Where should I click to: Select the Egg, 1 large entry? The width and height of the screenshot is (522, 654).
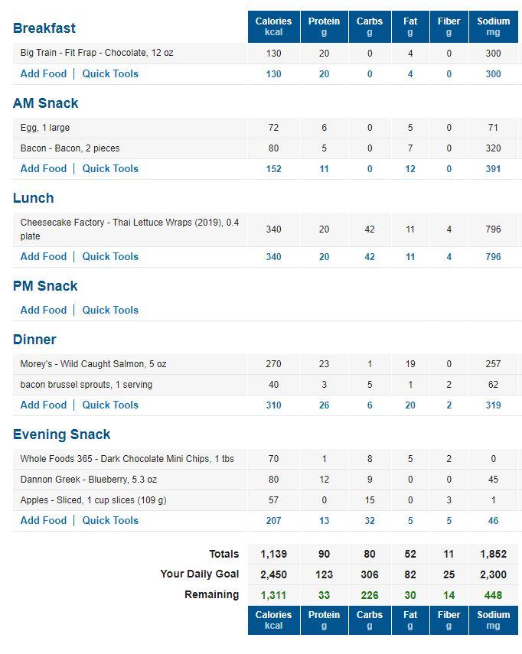[45, 128]
